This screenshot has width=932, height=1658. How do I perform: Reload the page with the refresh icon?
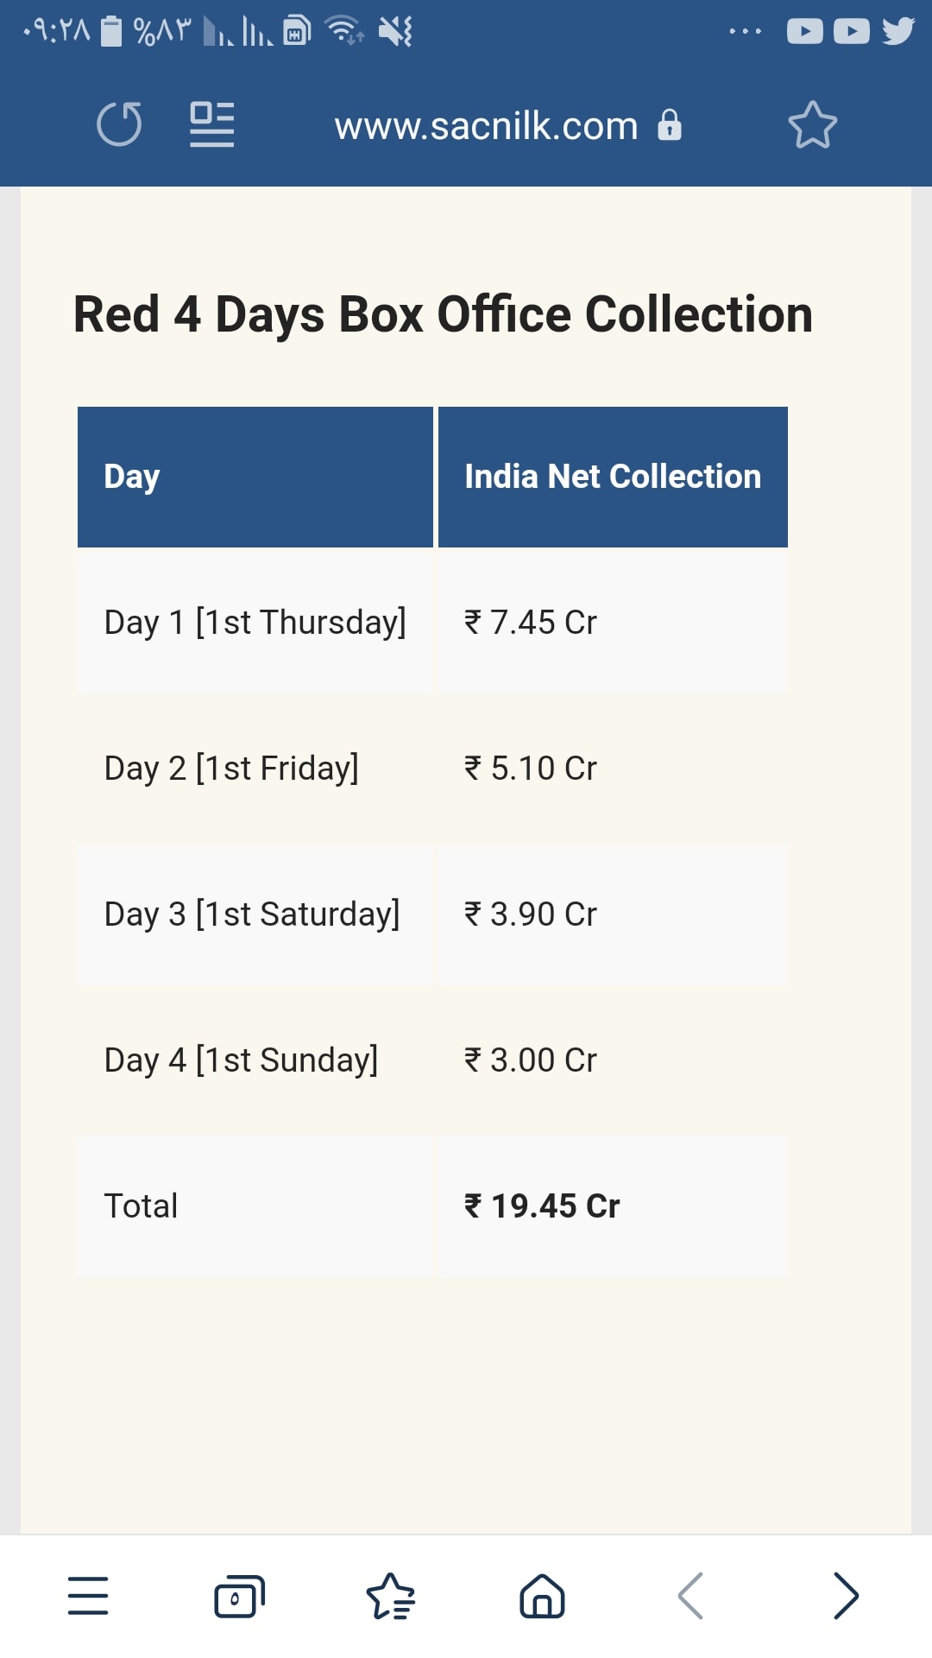pyautogui.click(x=119, y=124)
